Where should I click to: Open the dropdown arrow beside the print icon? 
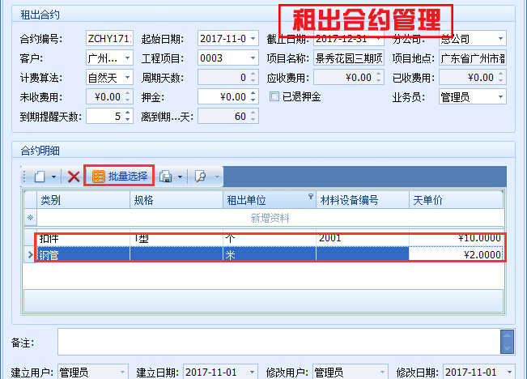(180, 176)
